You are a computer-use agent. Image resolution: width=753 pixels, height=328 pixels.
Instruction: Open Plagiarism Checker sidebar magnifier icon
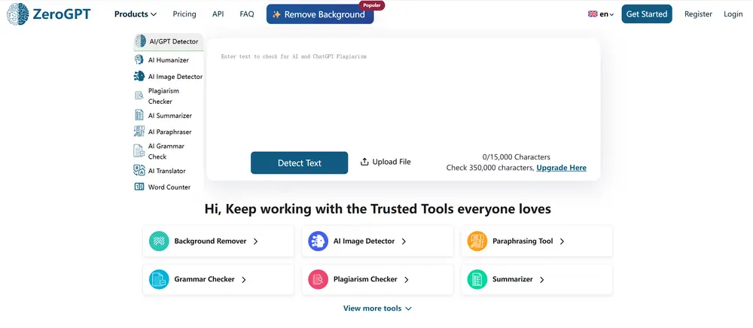[139, 96]
